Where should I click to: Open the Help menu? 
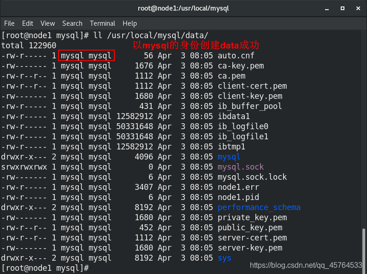130,23
